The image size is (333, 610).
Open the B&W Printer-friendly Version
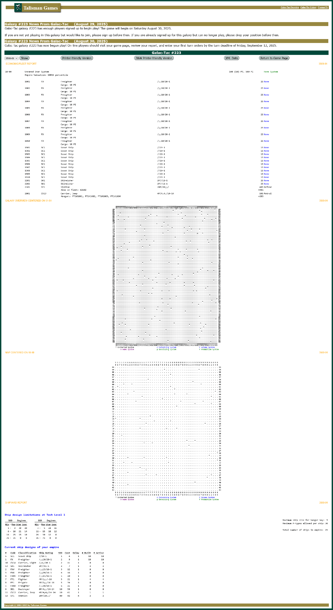pyautogui.click(x=154, y=58)
